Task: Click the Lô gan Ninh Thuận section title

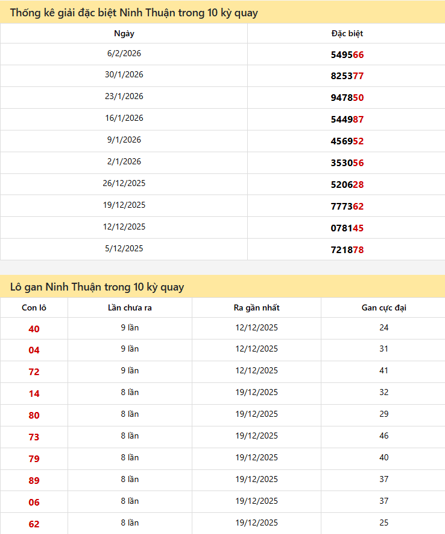Action: [x=97, y=287]
